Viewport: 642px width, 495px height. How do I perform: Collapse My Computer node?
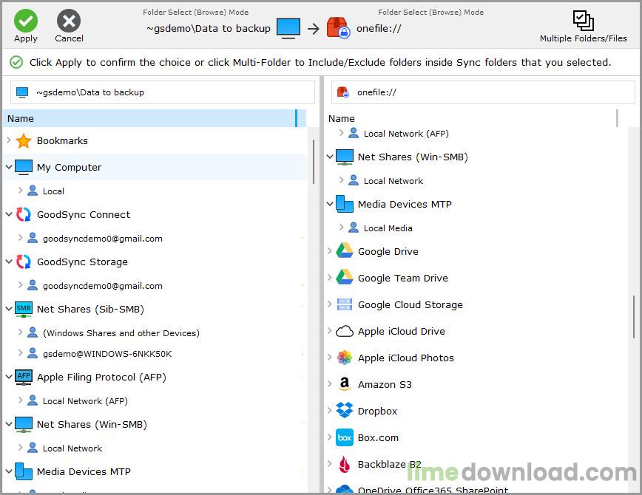[x=8, y=167]
